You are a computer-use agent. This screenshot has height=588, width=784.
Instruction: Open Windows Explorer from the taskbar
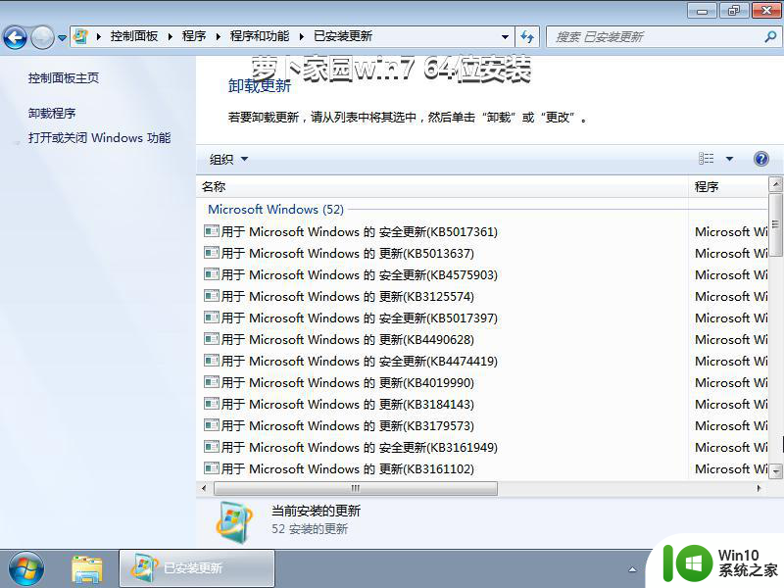tap(87, 567)
